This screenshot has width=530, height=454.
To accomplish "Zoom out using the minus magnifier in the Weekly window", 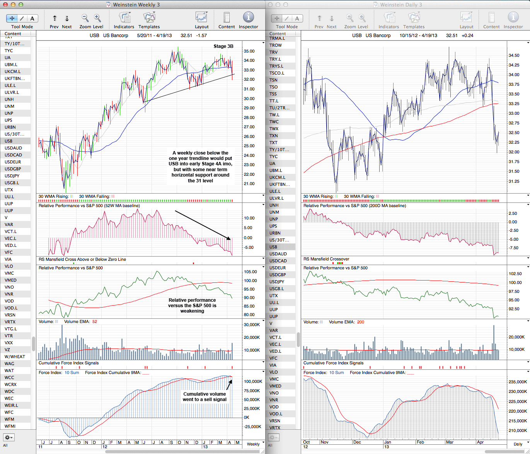I will click(85, 18).
